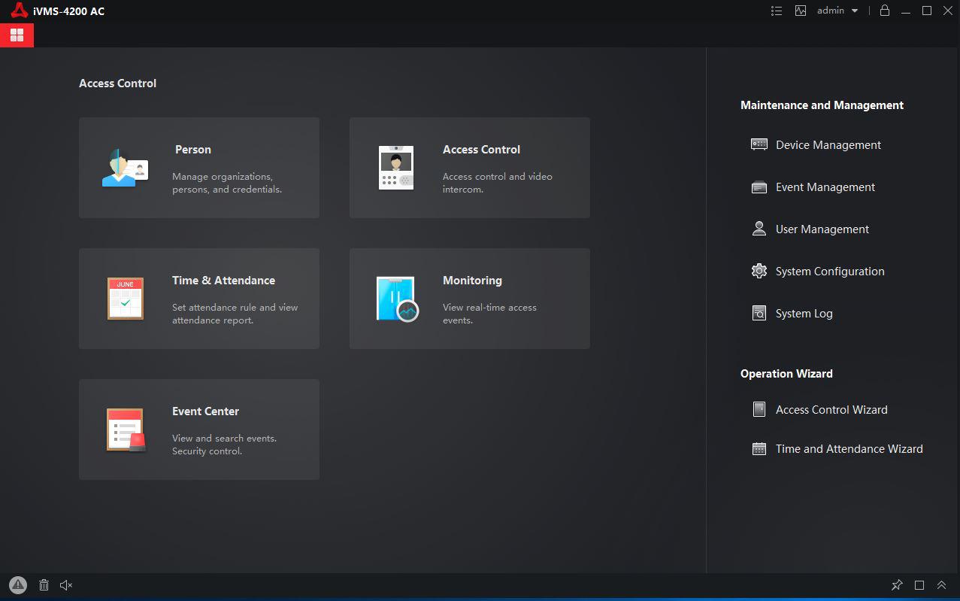Select the red main menu grid tab
This screenshot has height=601, width=960.
pyautogui.click(x=17, y=35)
